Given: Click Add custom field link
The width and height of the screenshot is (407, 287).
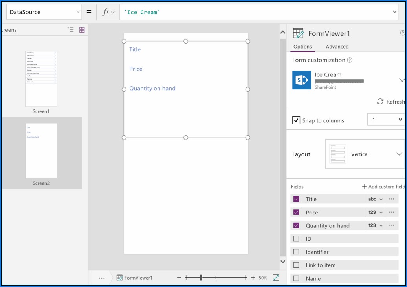Looking at the screenshot, I should 383,187.
